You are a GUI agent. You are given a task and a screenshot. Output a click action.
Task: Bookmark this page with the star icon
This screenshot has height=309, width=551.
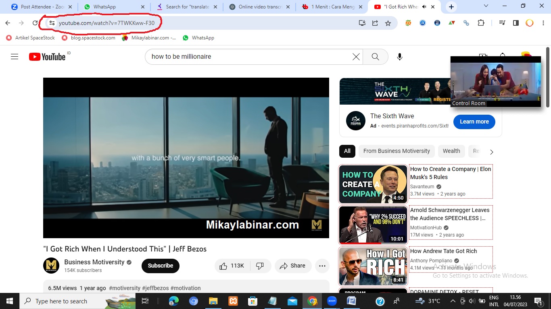388,23
